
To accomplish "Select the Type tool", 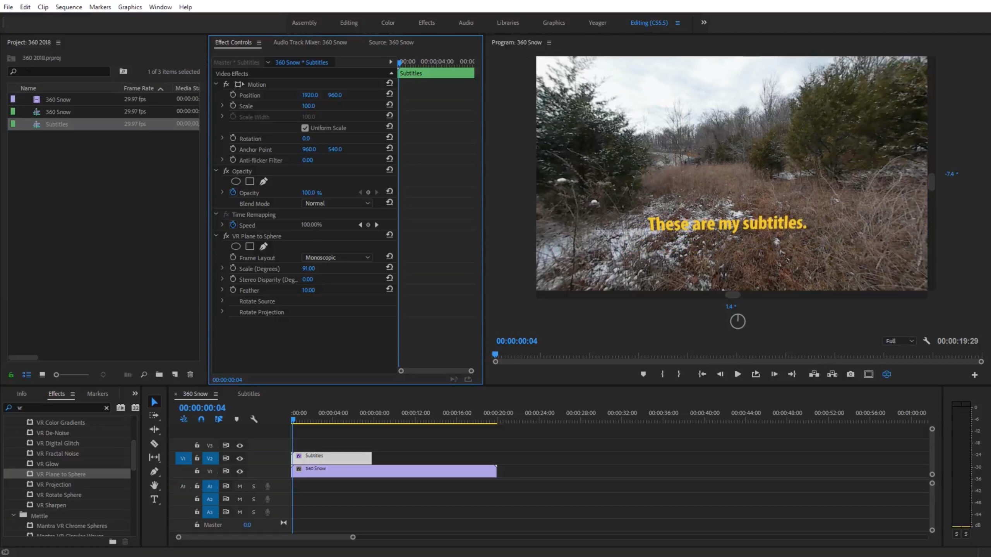I will (154, 499).
